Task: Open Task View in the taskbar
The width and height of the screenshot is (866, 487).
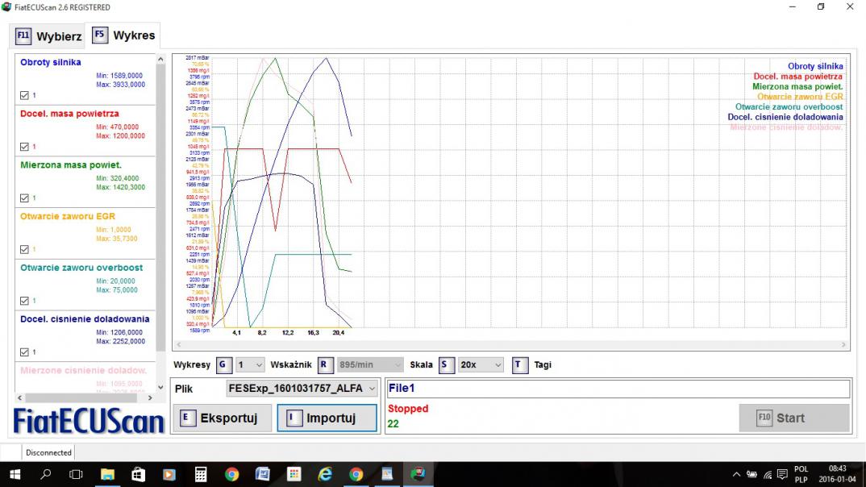Action: pyautogui.click(x=76, y=474)
